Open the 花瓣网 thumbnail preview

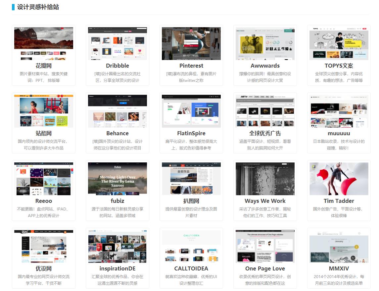[x=44, y=43]
